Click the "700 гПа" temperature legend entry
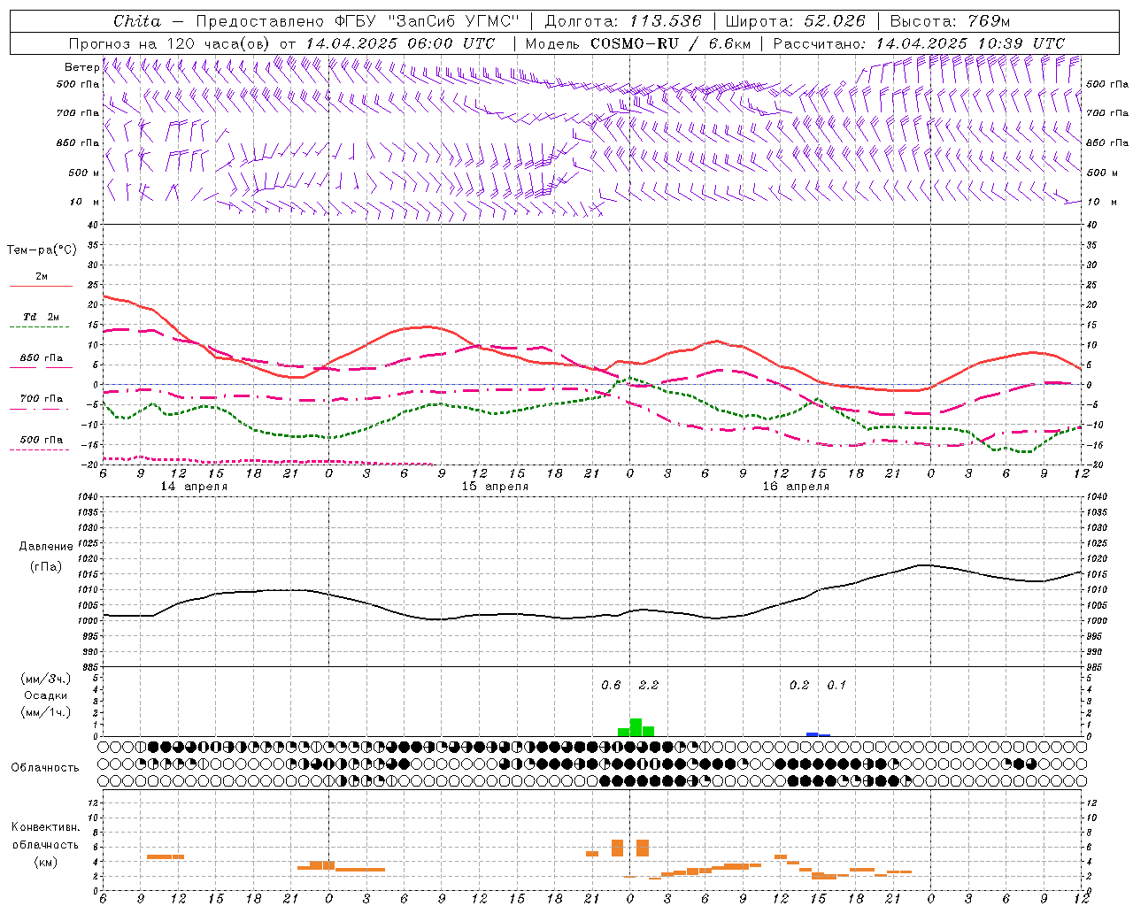 (x=42, y=400)
